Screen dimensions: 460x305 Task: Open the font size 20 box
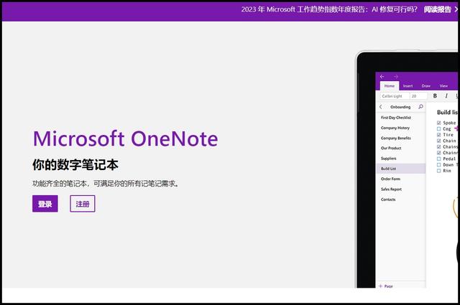point(418,96)
